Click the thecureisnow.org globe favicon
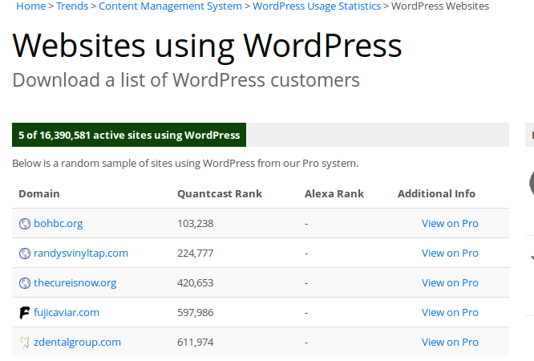 pyautogui.click(x=25, y=283)
